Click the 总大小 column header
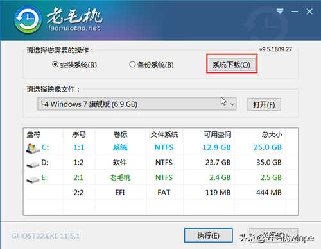321x249 pixels. coord(272,134)
